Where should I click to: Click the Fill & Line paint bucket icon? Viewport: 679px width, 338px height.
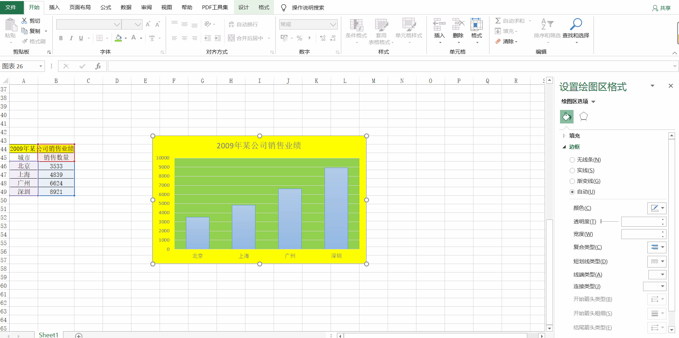click(566, 116)
